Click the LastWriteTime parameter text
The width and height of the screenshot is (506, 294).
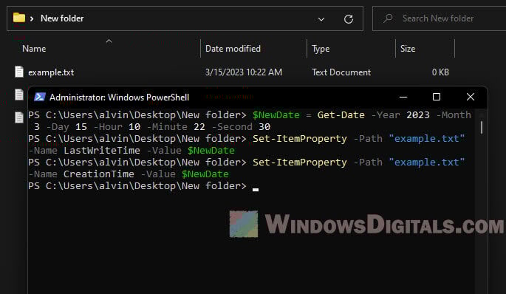point(102,151)
